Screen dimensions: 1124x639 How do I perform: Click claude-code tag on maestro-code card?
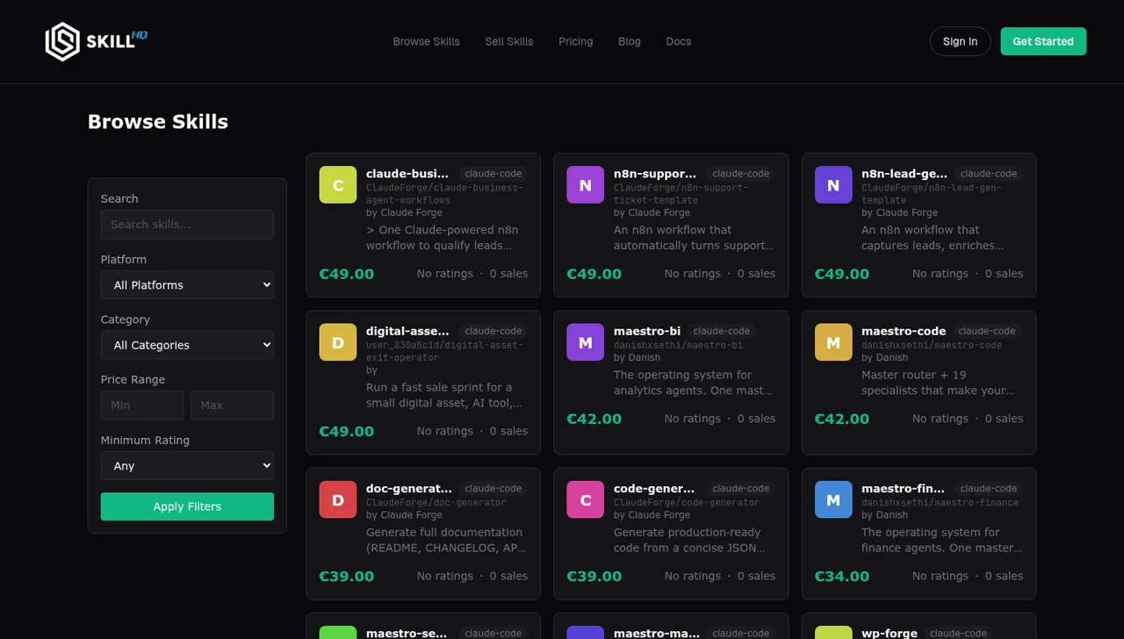point(987,331)
